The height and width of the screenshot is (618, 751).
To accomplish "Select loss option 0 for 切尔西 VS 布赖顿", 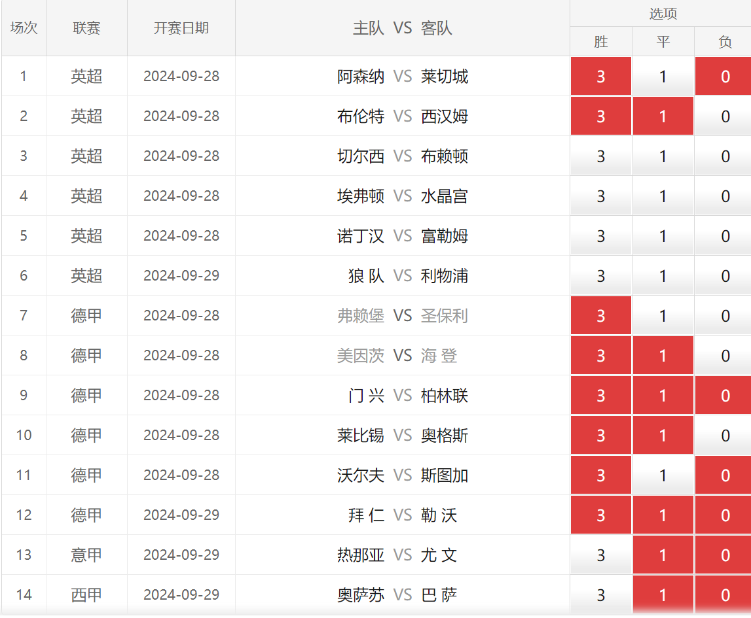I will pyautogui.click(x=724, y=156).
